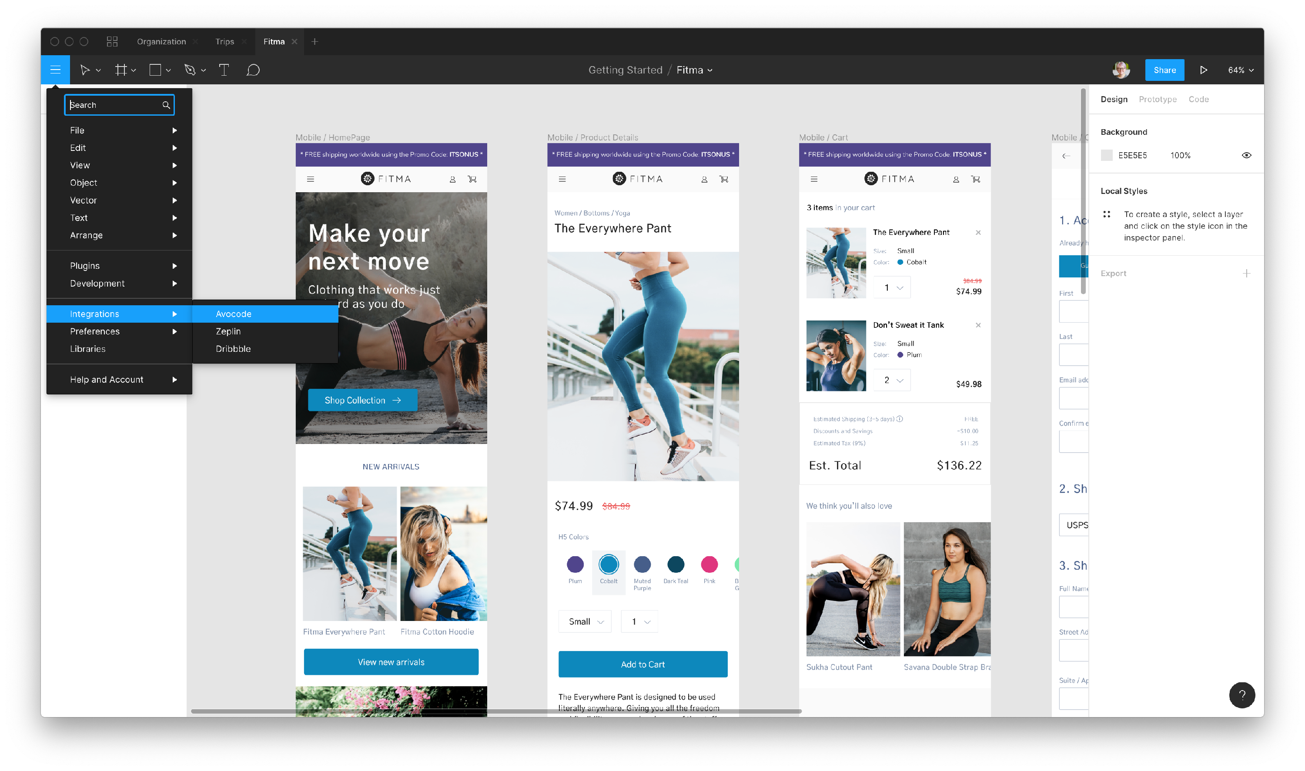
Task: Switch to the Code tab
Action: point(1198,99)
